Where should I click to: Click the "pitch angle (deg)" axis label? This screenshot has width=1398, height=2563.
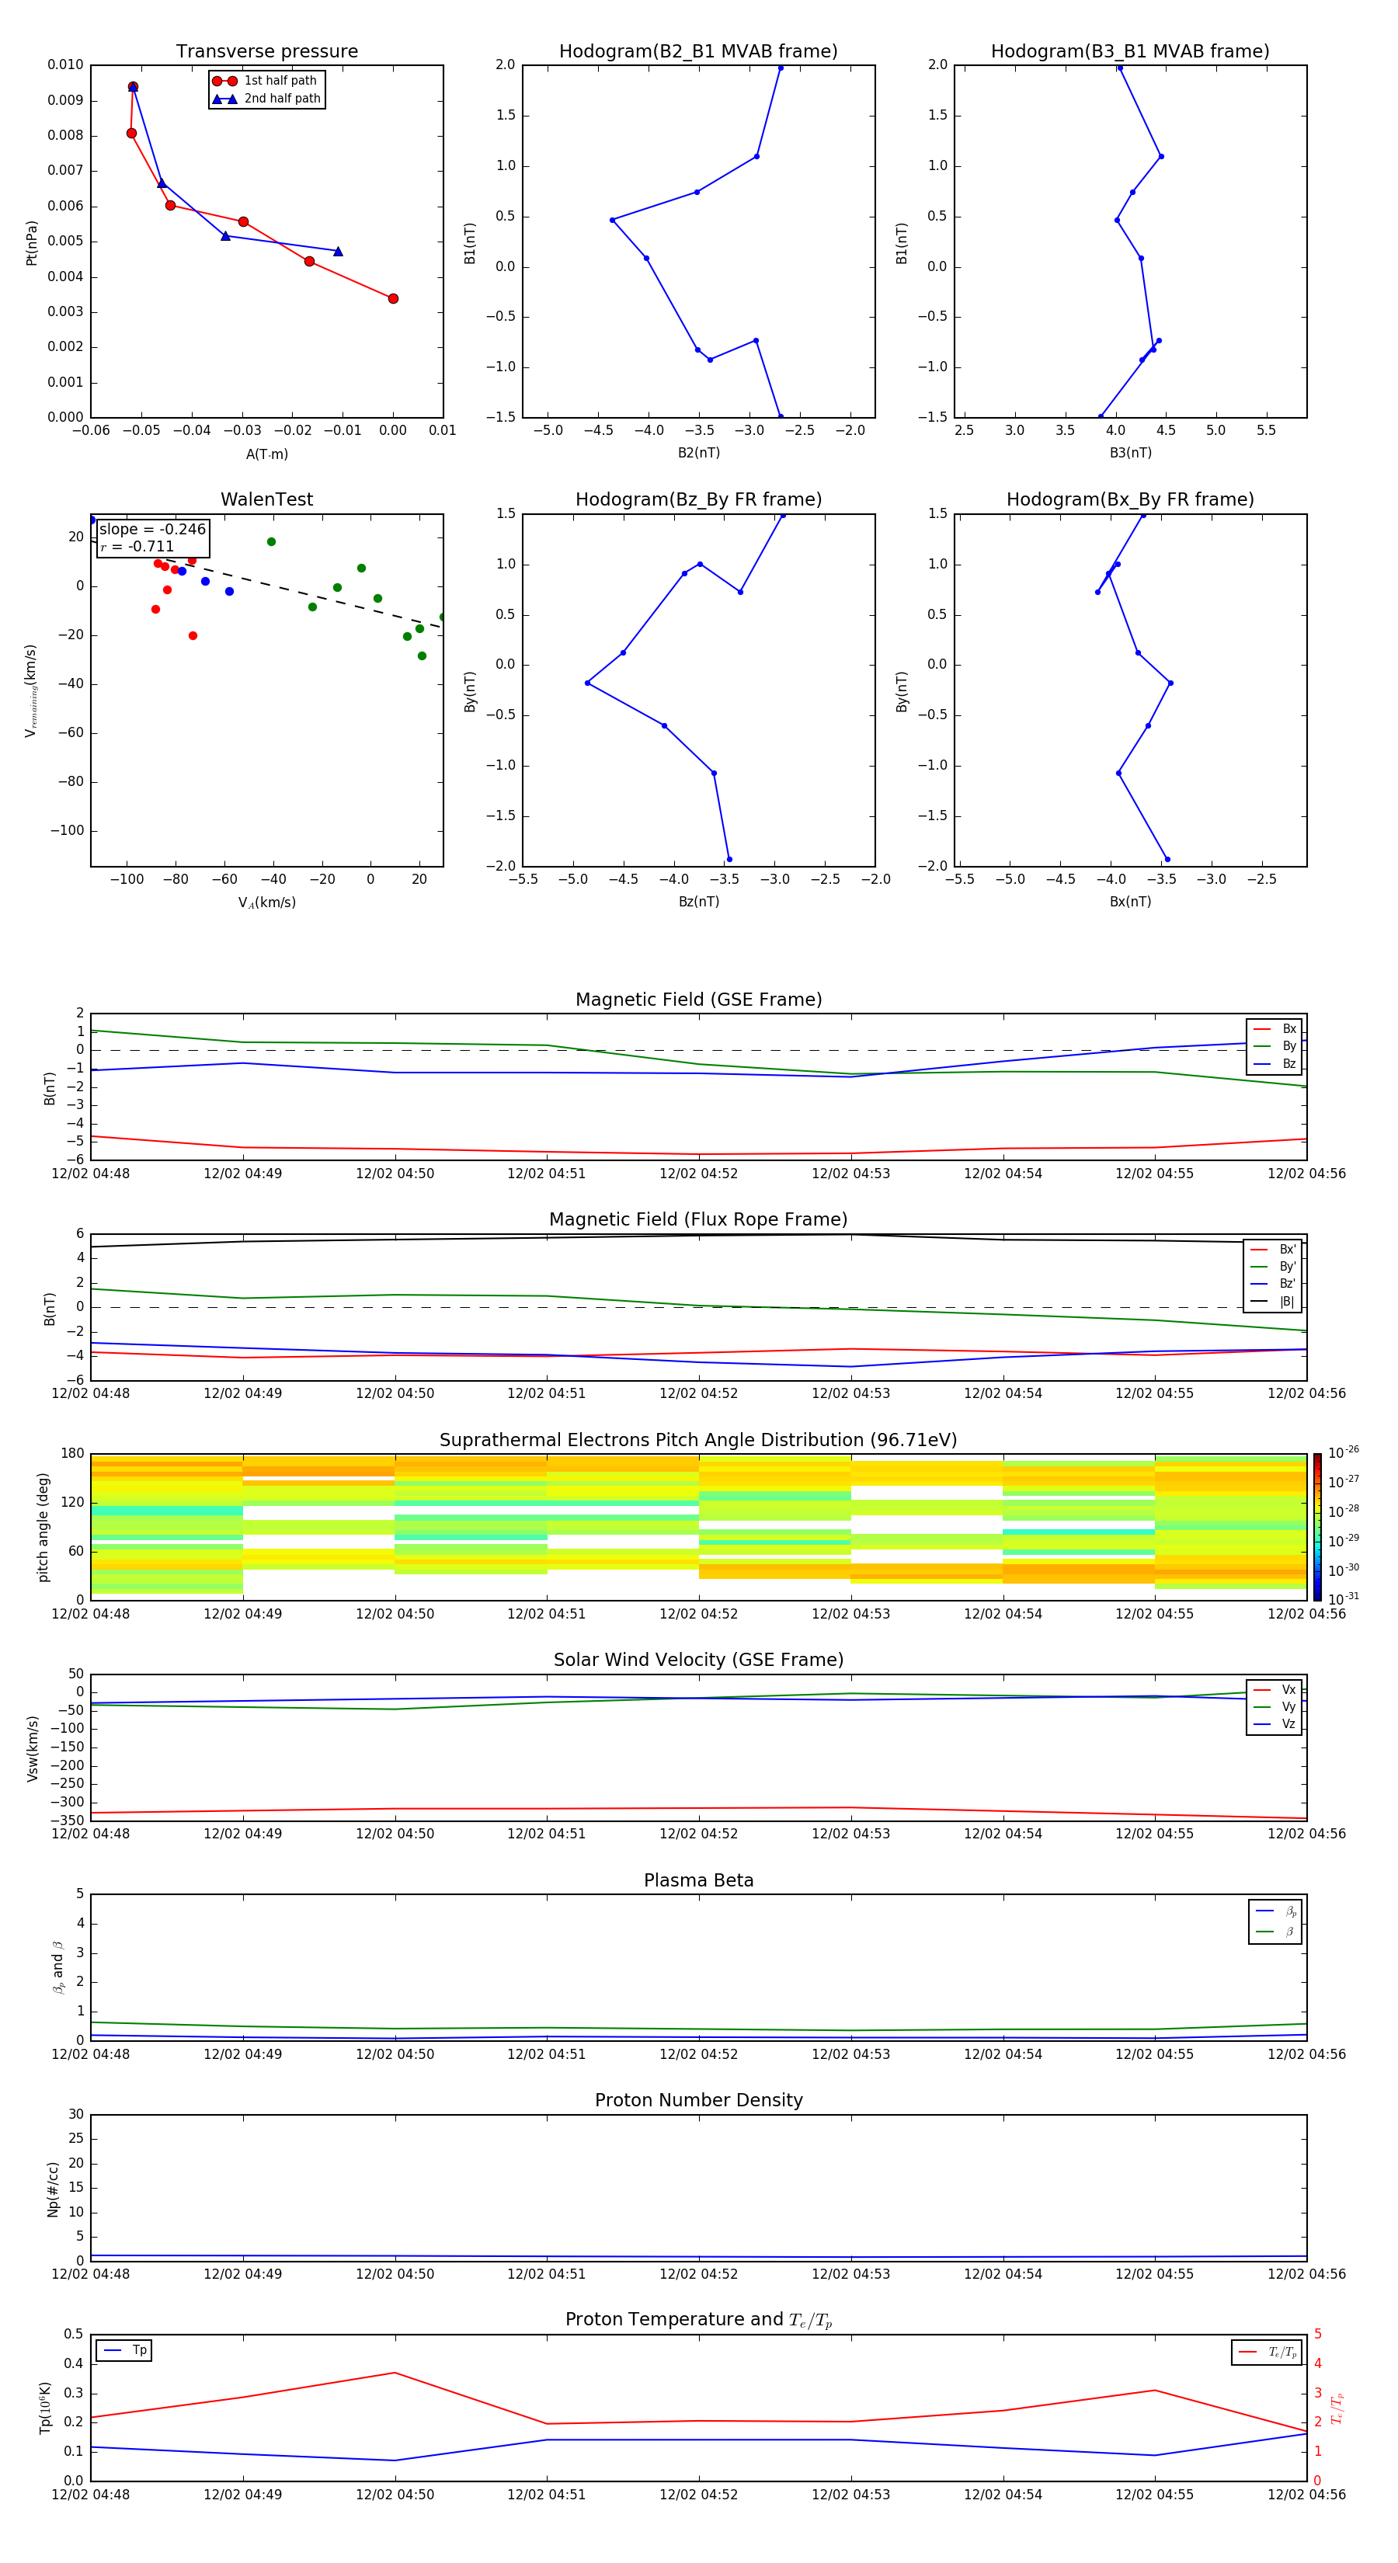coord(43,1527)
